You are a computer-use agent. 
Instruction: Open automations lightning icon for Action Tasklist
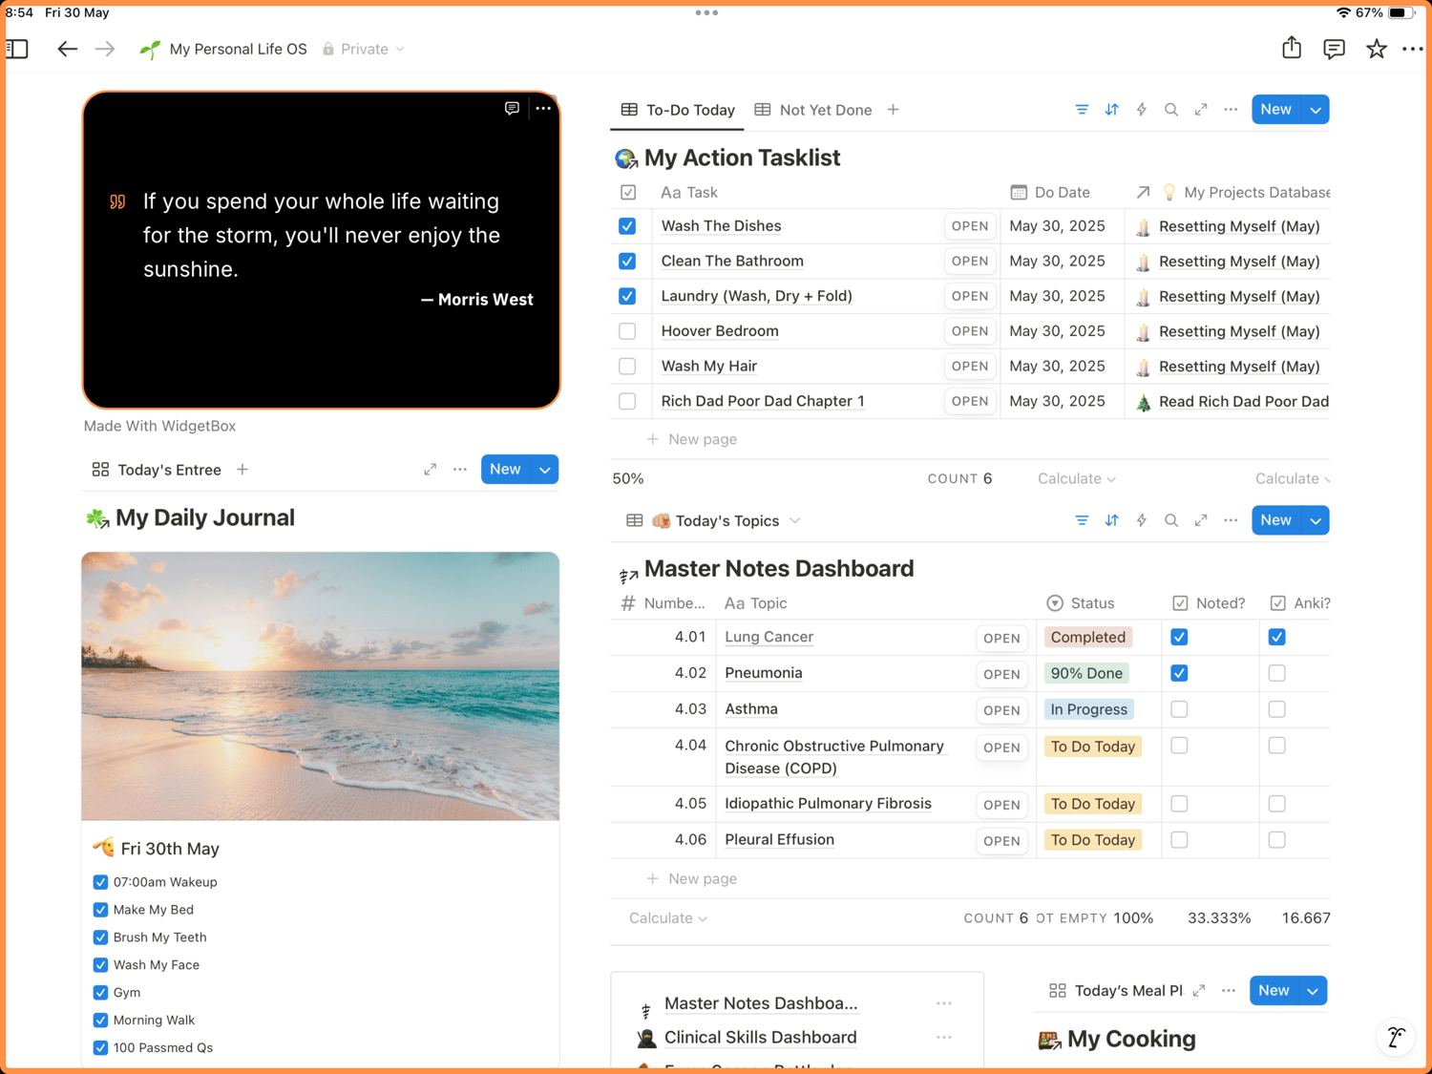click(1141, 110)
